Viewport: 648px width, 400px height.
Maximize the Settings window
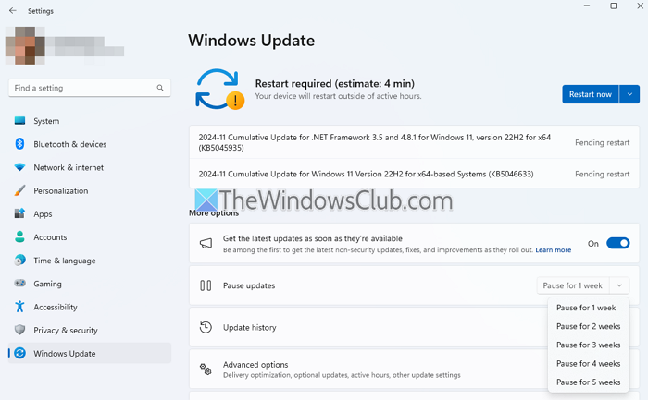(x=613, y=6)
